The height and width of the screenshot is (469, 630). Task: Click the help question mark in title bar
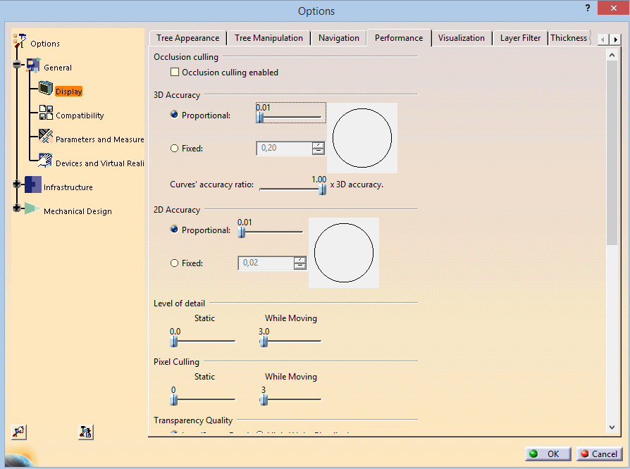(x=588, y=8)
